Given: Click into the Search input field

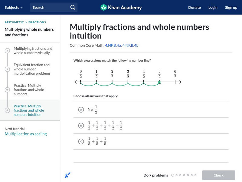Looking at the screenshot, I should [50, 7].
